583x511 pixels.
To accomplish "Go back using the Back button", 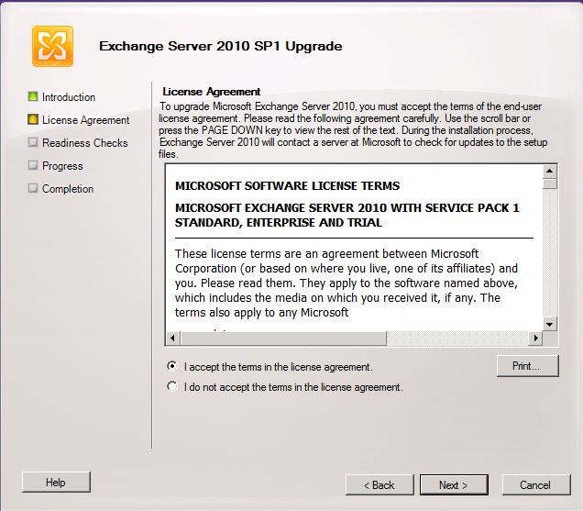I will 379,484.
